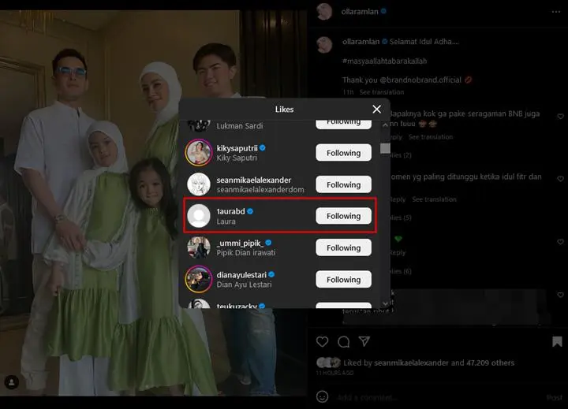The width and height of the screenshot is (568, 409).
Task: Expand the (6) replies
Action: pyautogui.click(x=401, y=271)
